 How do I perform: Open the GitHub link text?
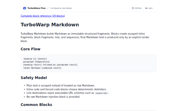tap(138, 8)
